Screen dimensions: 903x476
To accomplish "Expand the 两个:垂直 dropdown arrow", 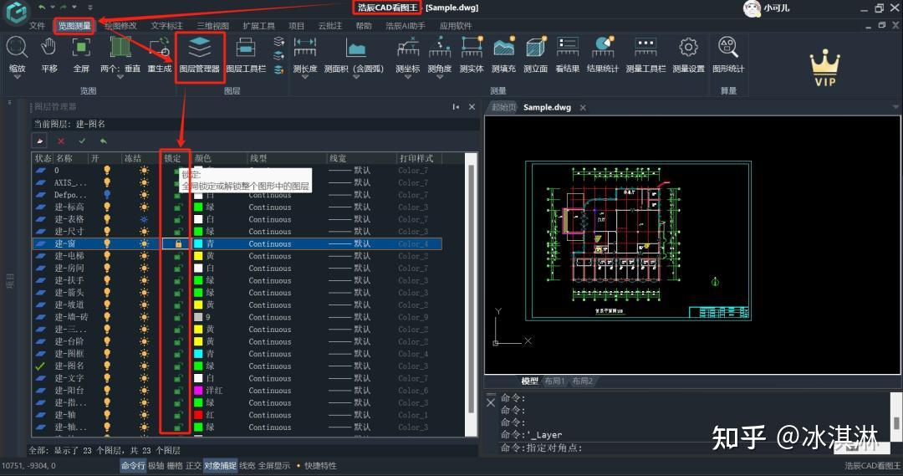I will [120, 77].
